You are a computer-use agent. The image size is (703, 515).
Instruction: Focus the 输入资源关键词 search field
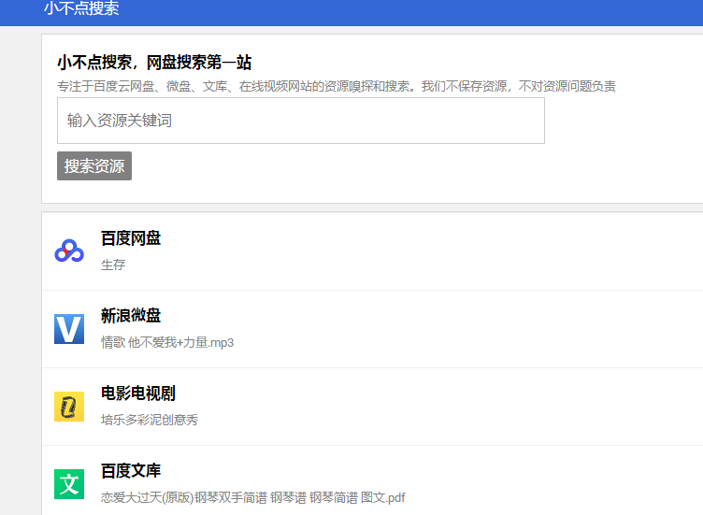click(301, 121)
